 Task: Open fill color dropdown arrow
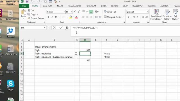pos(73,17)
